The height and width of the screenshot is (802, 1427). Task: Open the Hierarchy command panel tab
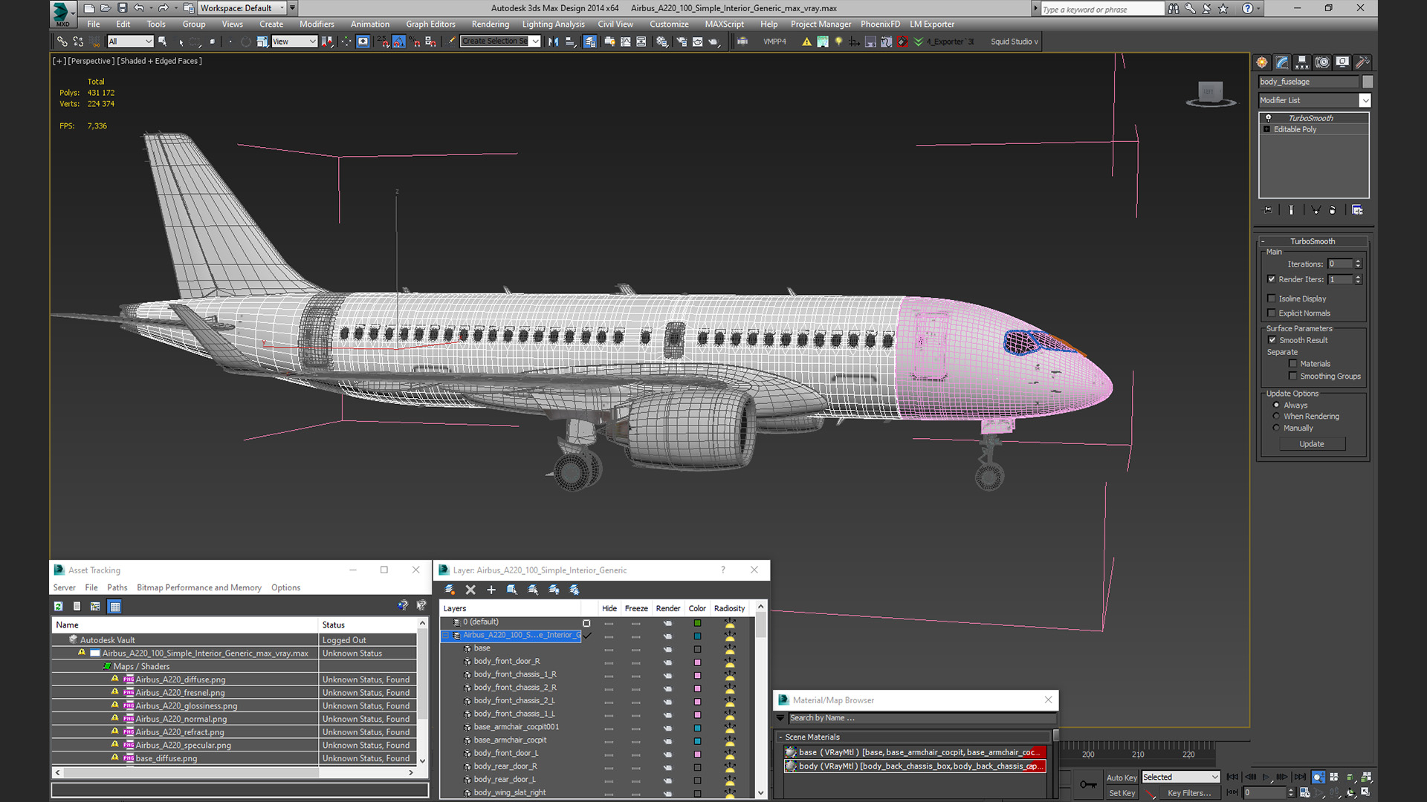click(1302, 62)
